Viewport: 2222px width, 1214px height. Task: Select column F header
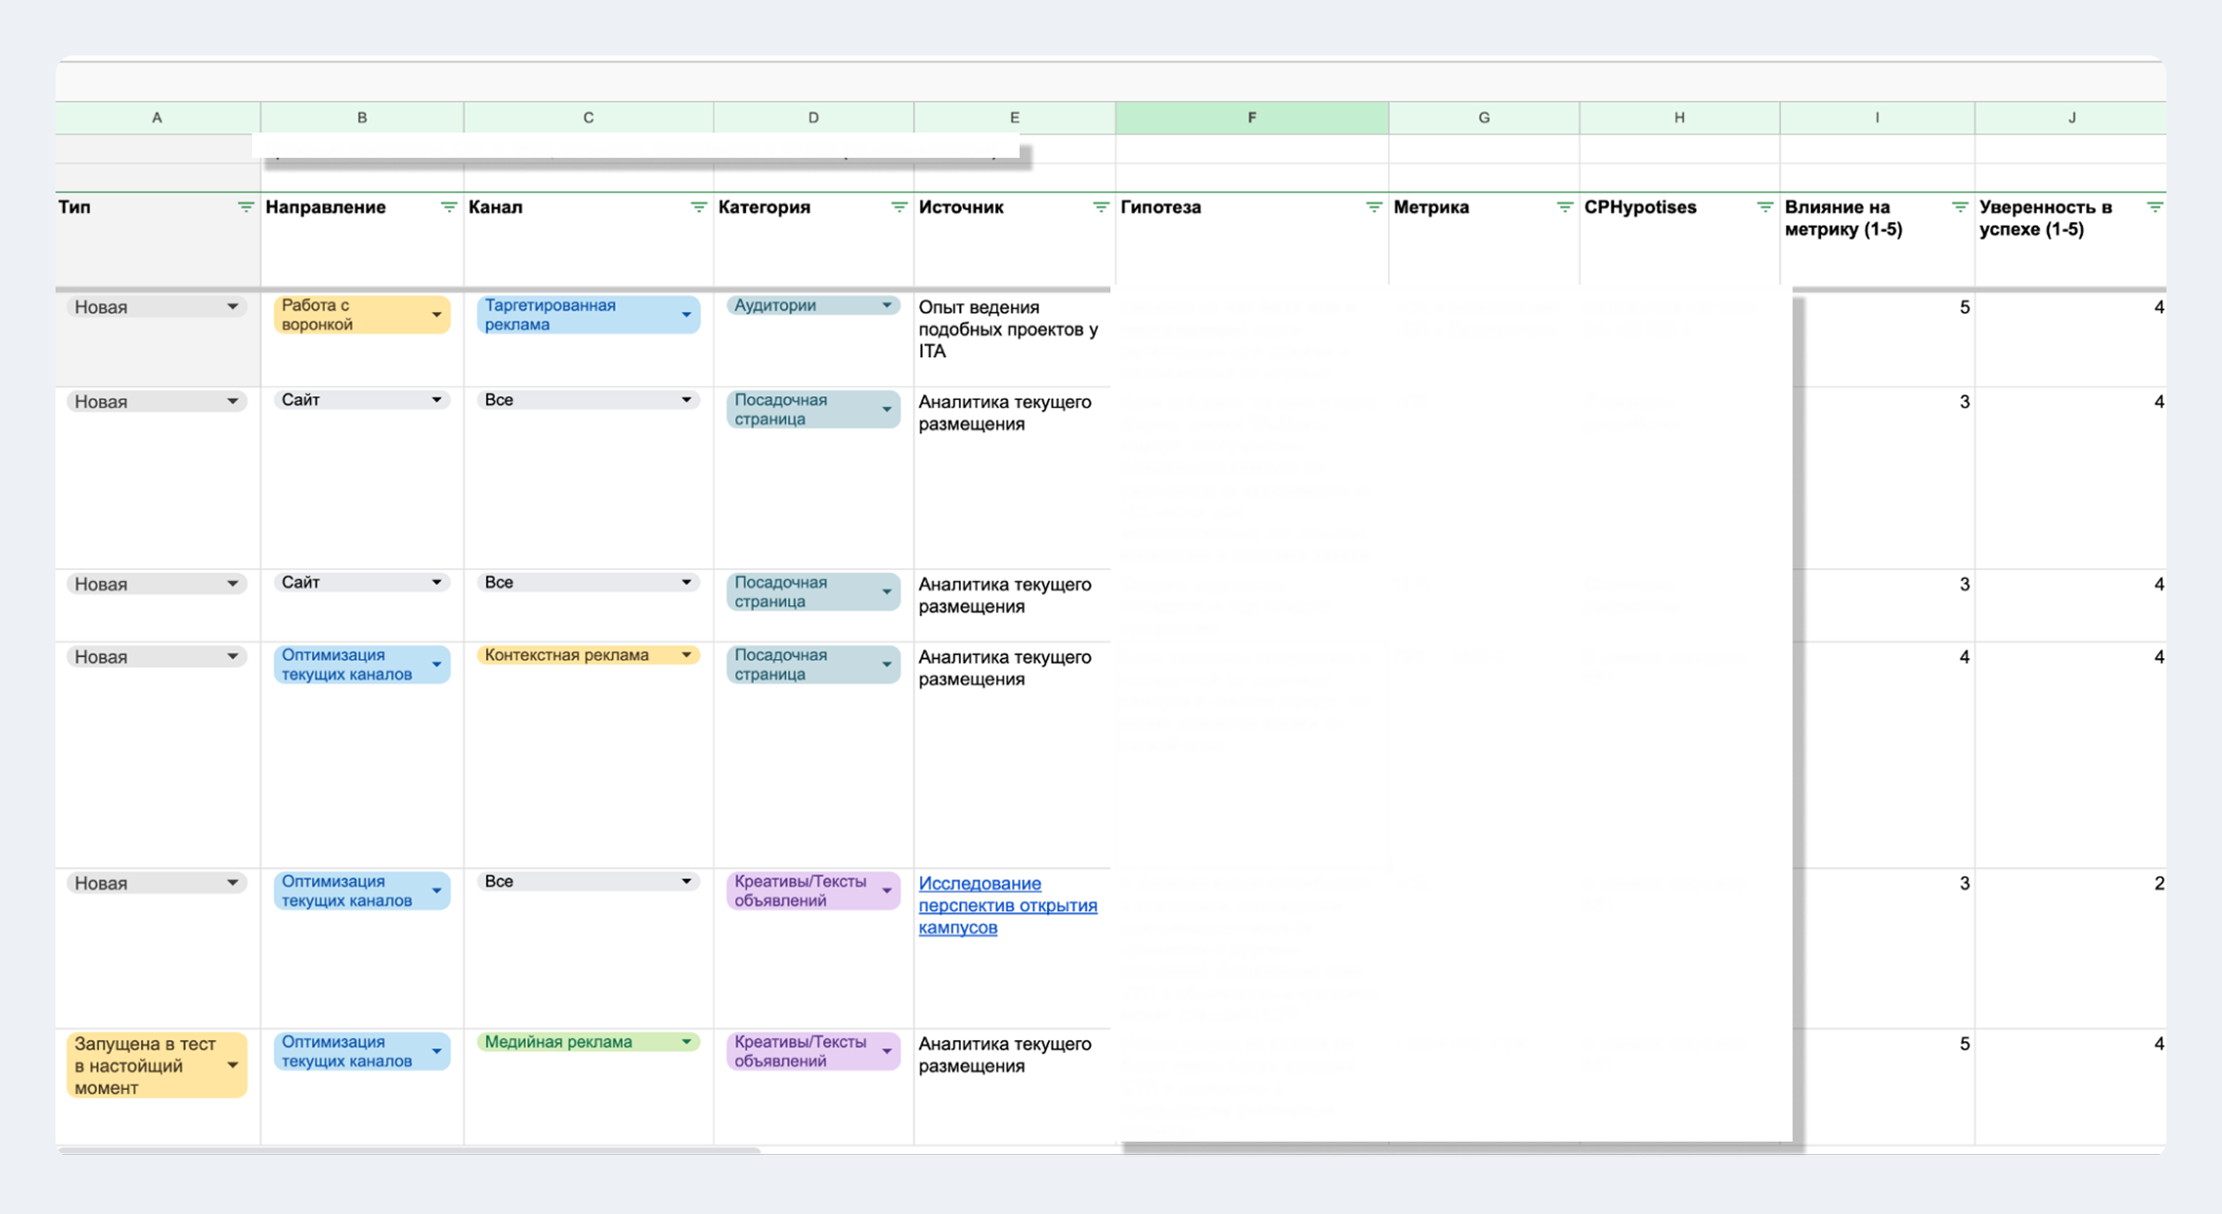coord(1251,118)
